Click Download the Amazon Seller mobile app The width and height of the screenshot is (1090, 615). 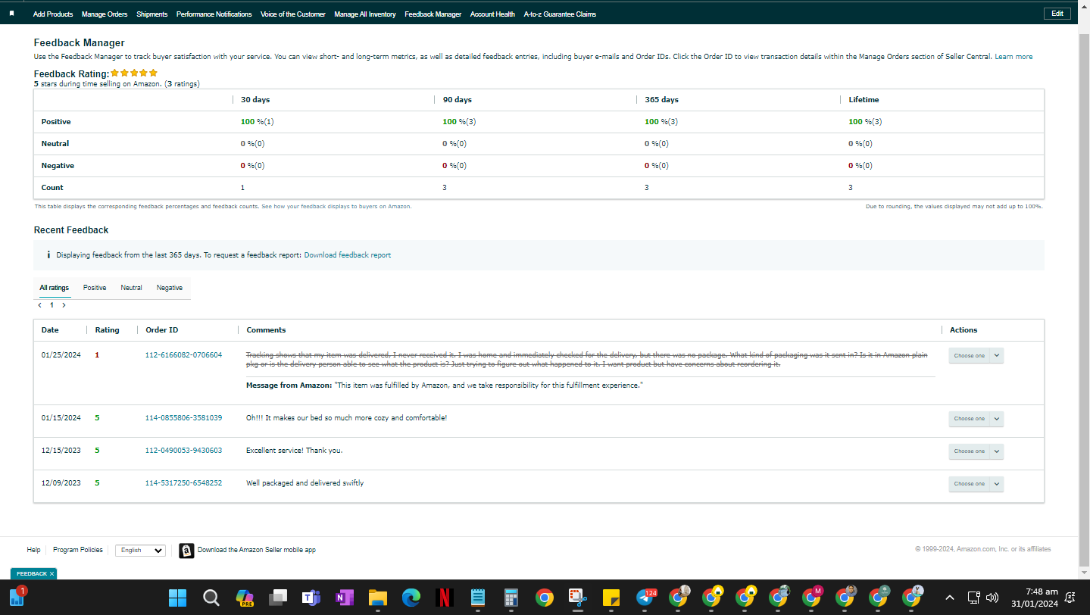pos(257,550)
